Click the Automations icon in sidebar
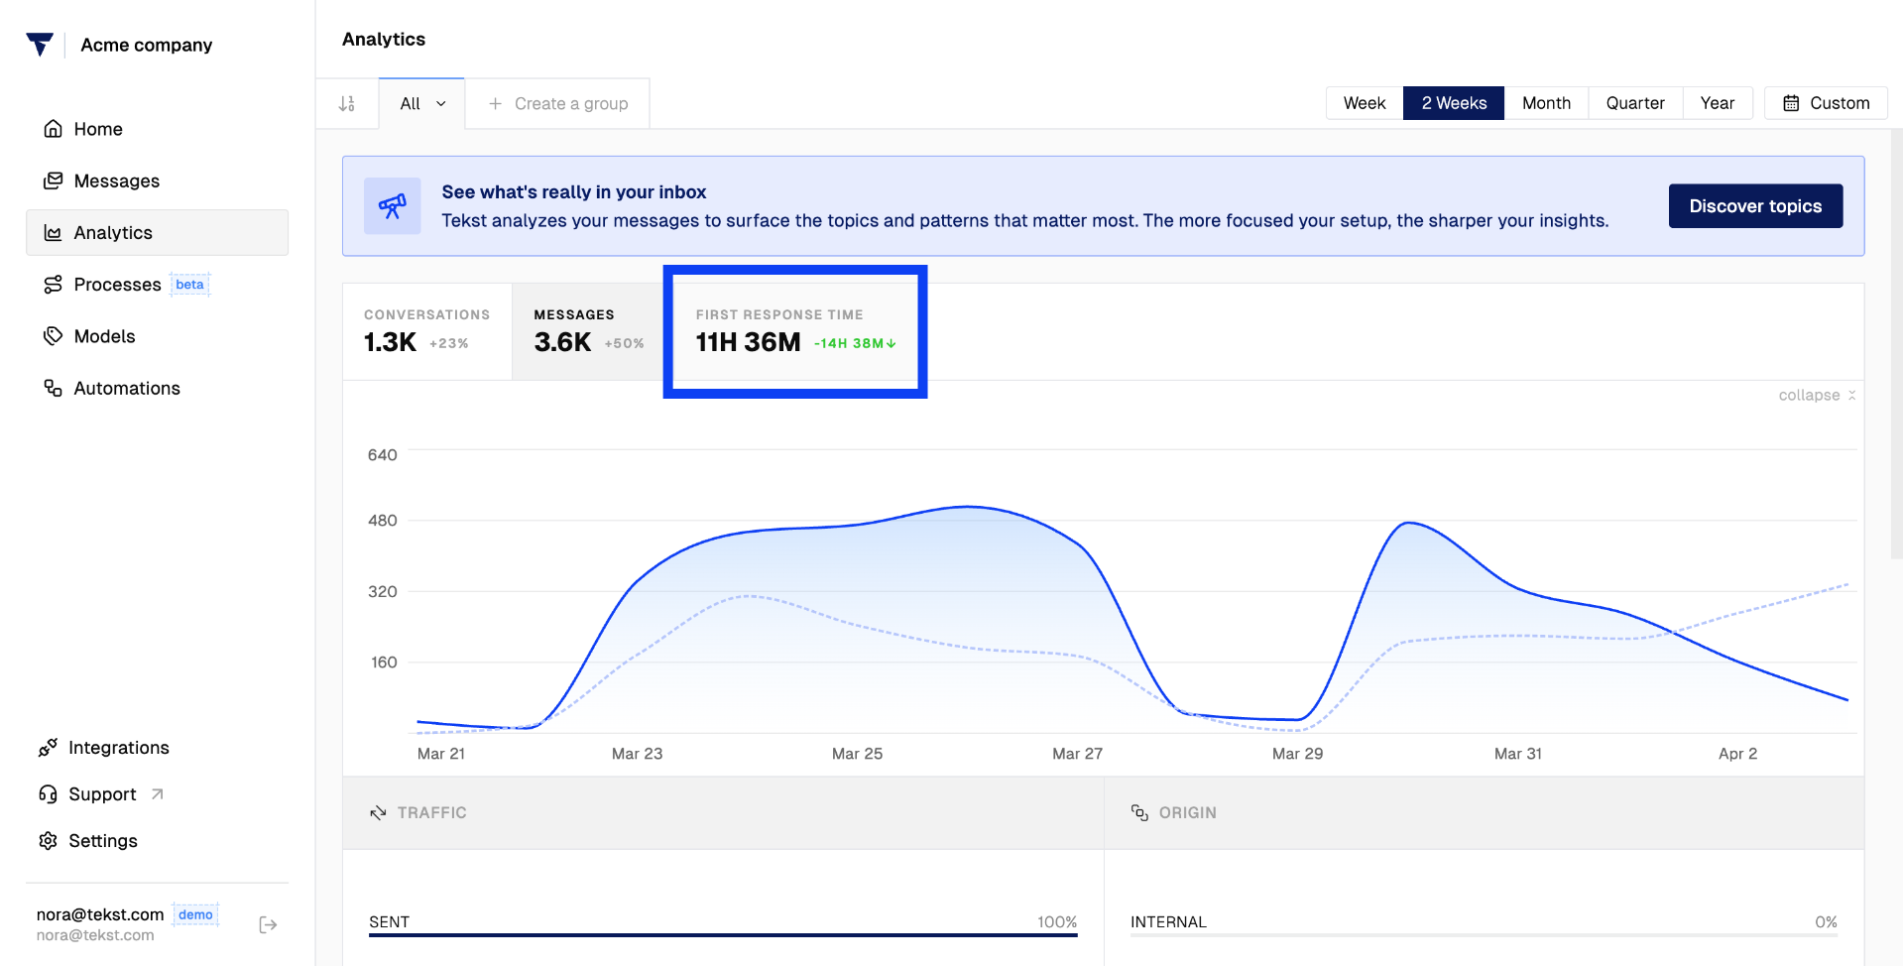Screen dimensions: 1903x966 (x=54, y=388)
